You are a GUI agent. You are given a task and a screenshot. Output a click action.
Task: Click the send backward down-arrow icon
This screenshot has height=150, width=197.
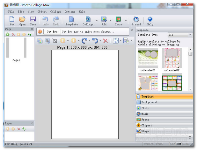[74, 41]
